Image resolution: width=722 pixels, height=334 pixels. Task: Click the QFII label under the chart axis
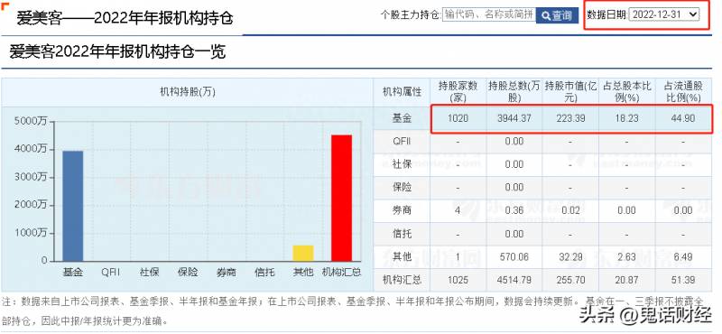click(110, 273)
